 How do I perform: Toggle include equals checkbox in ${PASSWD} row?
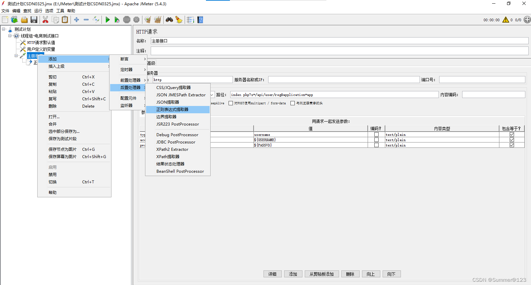pyautogui.click(x=512, y=145)
